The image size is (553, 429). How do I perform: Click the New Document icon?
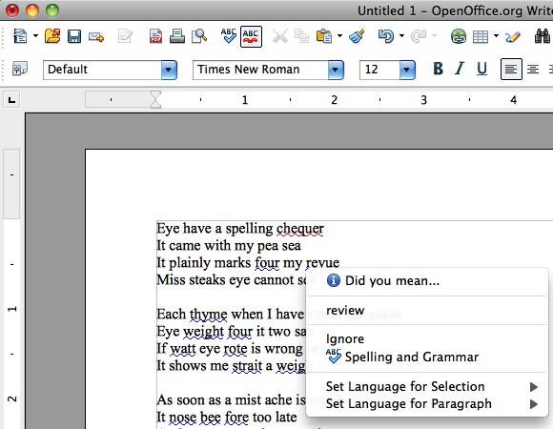pos(20,36)
